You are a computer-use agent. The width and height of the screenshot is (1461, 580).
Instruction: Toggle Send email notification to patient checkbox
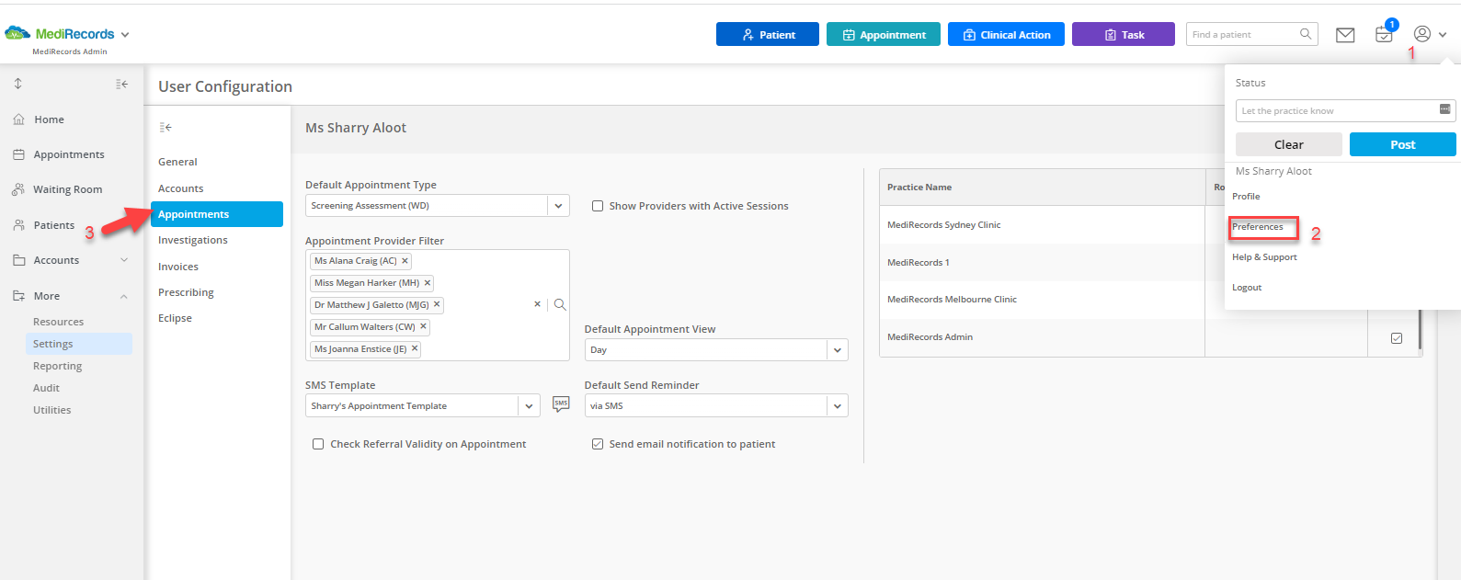(x=598, y=444)
